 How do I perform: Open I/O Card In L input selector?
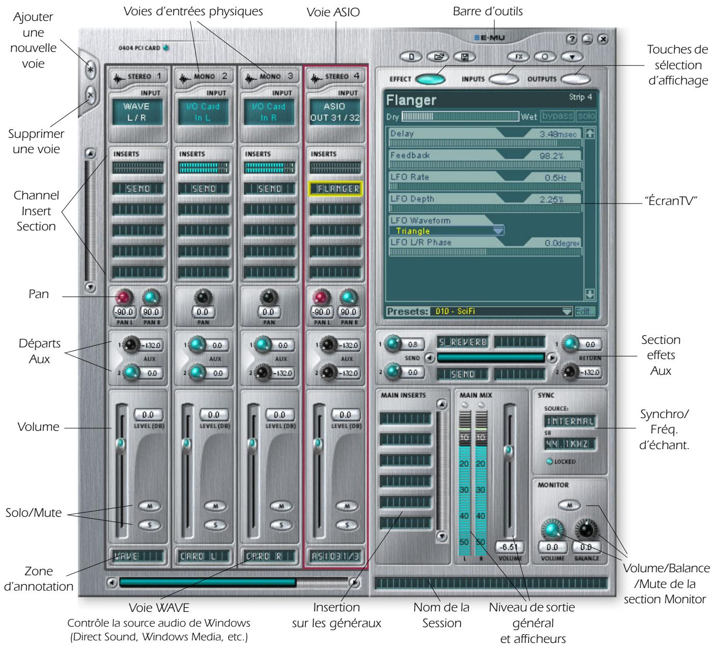click(204, 112)
